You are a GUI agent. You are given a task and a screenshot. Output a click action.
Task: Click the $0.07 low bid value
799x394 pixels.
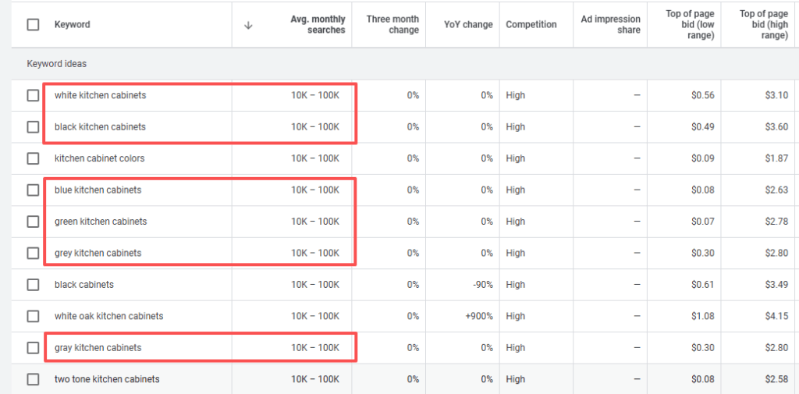[703, 222]
